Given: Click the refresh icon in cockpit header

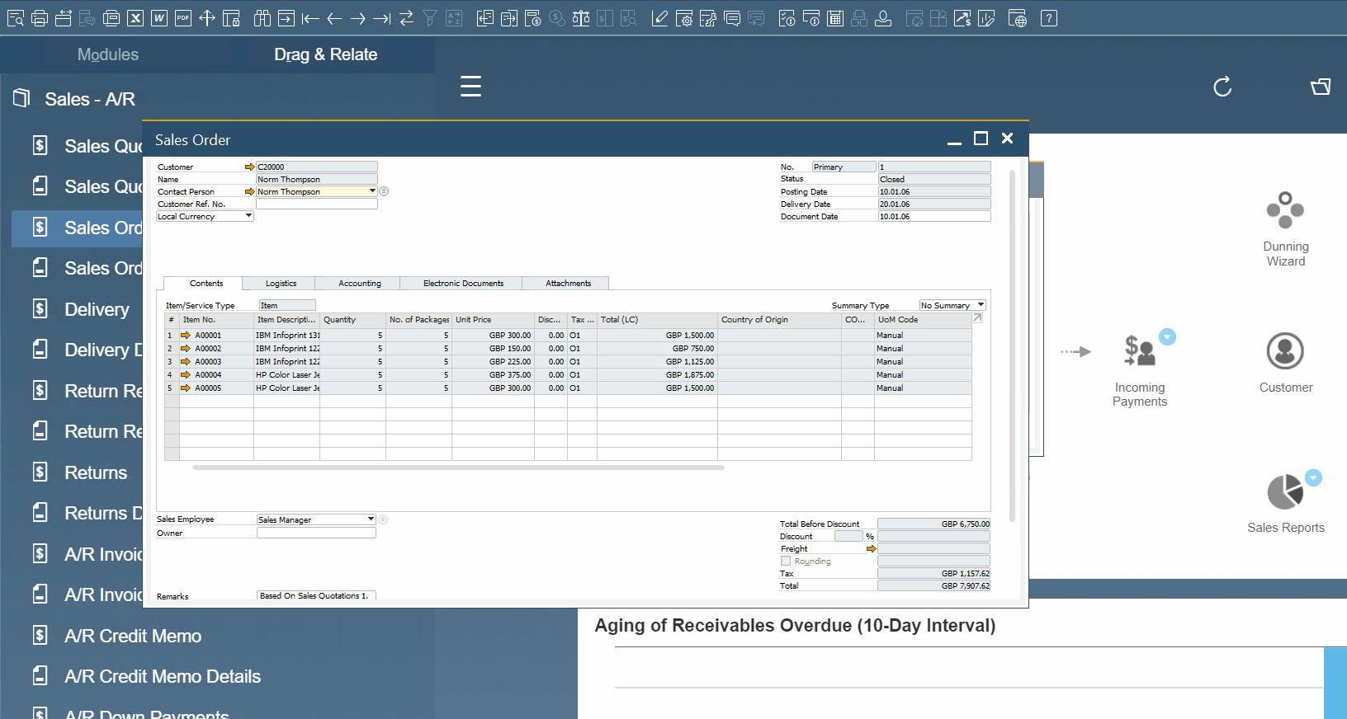Looking at the screenshot, I should (1222, 87).
